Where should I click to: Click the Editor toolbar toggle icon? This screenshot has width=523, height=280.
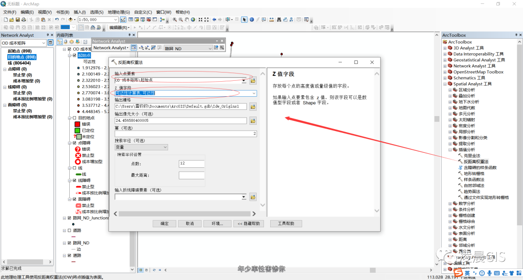tap(123, 20)
